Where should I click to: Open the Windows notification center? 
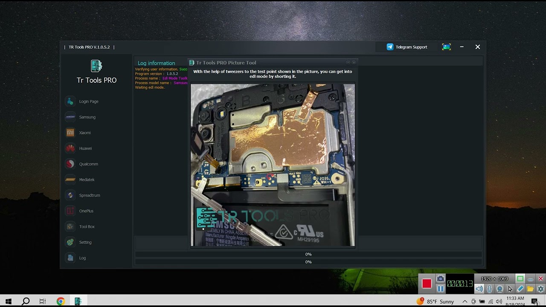[x=535, y=301]
